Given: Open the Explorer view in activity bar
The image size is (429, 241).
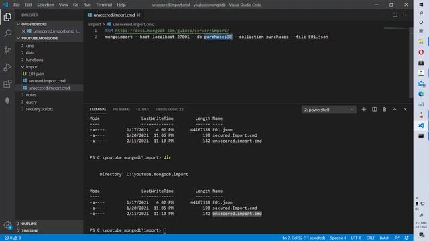Looking at the screenshot, I should click(x=7, y=17).
